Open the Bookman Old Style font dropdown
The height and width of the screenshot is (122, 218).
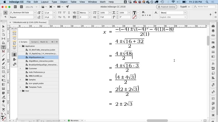(x=35, y=13)
